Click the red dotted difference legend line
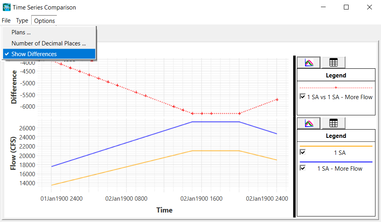Image resolution: width=381 pixels, height=222 pixels. click(x=336, y=88)
